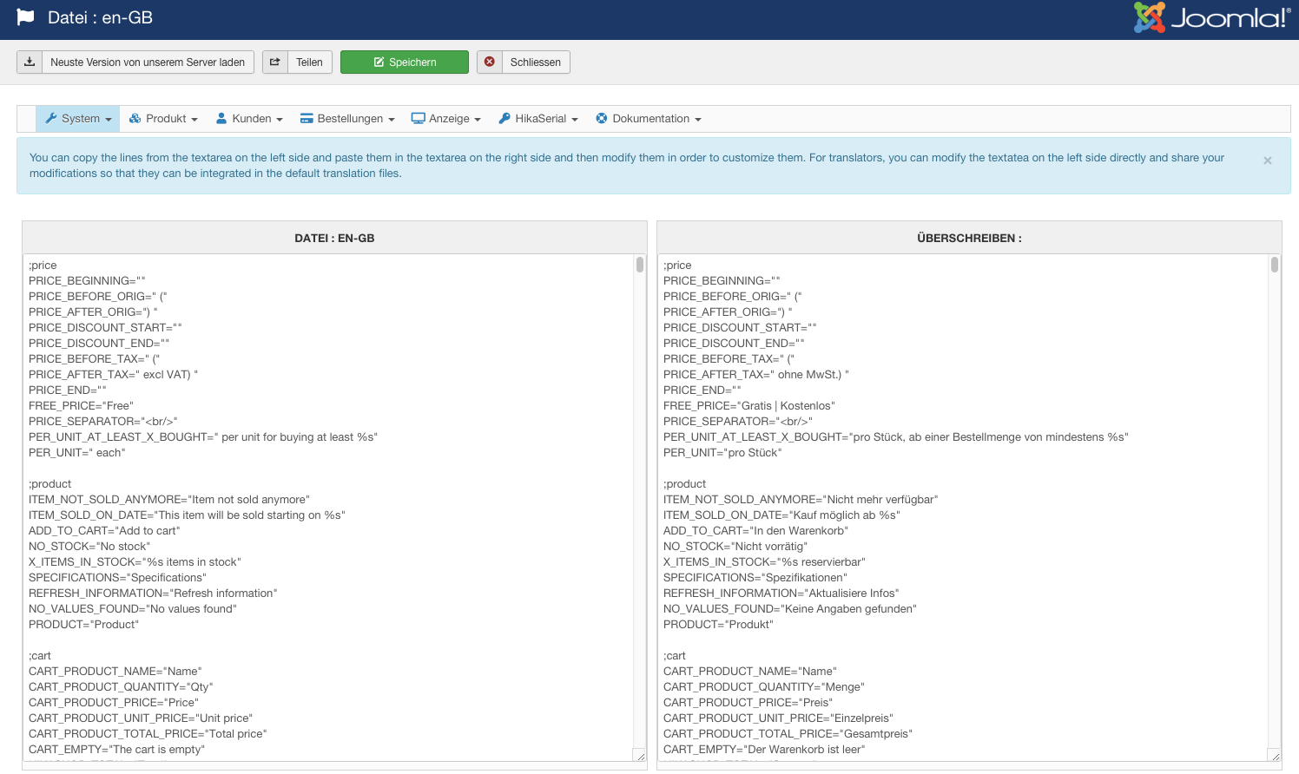The height and width of the screenshot is (774, 1299).
Task: Open the HikaSerial menu
Action: coord(539,119)
